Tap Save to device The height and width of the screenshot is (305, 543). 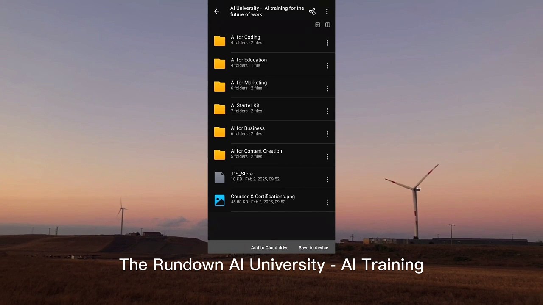(x=313, y=248)
